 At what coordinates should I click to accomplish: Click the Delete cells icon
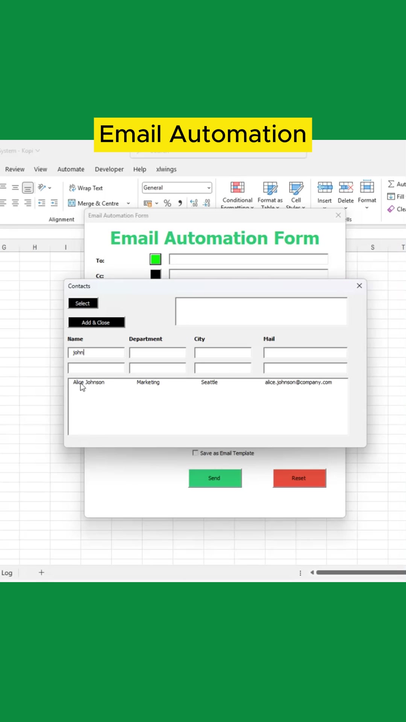tap(346, 187)
